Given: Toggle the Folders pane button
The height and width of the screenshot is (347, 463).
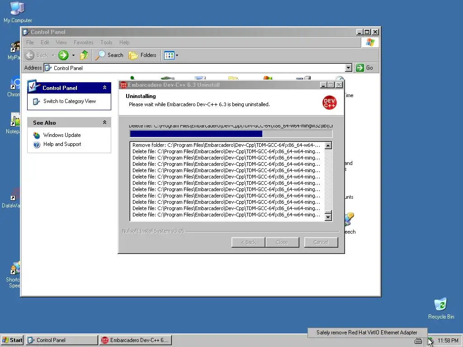Looking at the screenshot, I should [x=142, y=55].
